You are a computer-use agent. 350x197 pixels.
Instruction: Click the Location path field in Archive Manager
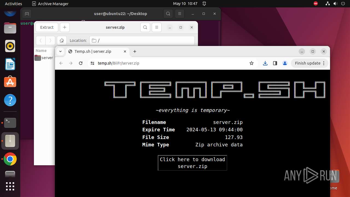pyautogui.click(x=142, y=40)
